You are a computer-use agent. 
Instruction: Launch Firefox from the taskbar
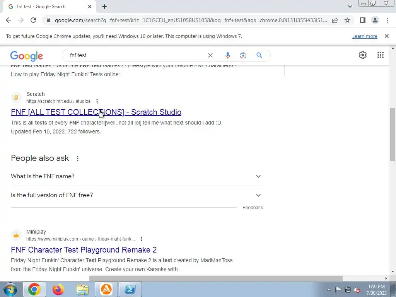(x=58, y=289)
